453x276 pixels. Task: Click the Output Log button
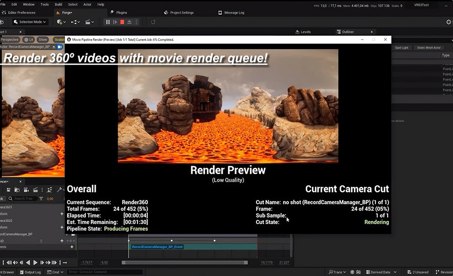coord(30,272)
